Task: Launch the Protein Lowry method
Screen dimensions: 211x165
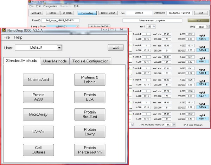Action: [x=90, y=132]
